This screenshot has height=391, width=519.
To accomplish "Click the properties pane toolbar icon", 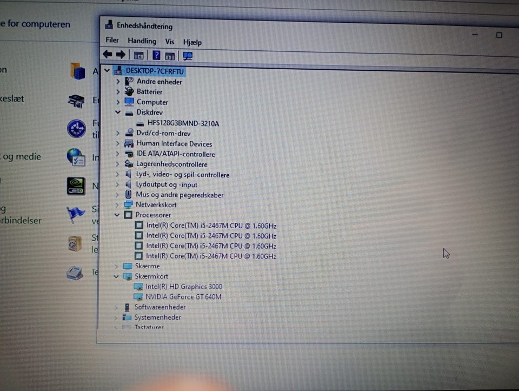I will tap(170, 56).
